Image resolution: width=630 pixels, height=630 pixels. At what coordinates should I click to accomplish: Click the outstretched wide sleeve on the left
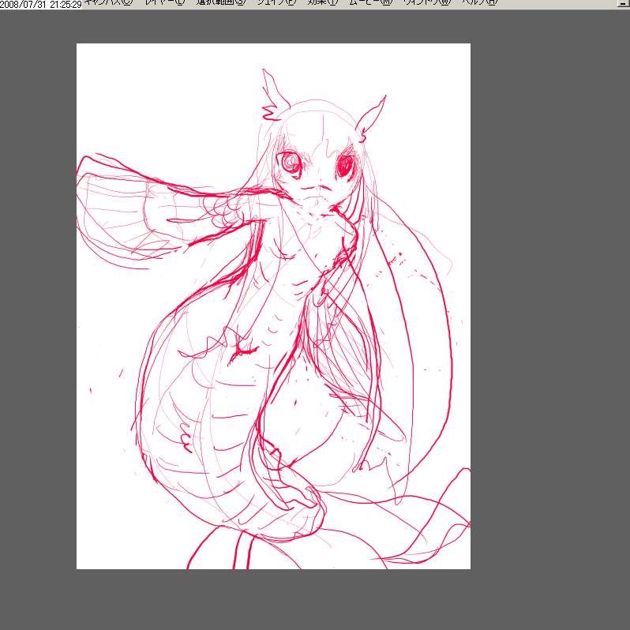point(118,213)
